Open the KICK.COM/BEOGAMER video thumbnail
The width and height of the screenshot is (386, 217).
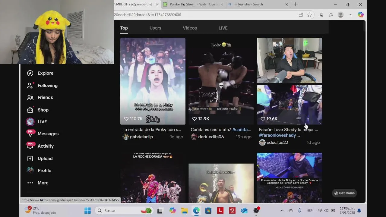(x=289, y=178)
